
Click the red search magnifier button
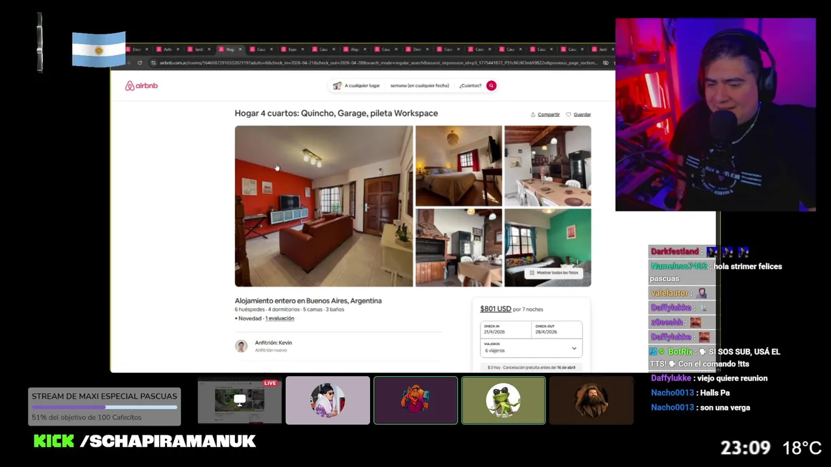point(491,86)
